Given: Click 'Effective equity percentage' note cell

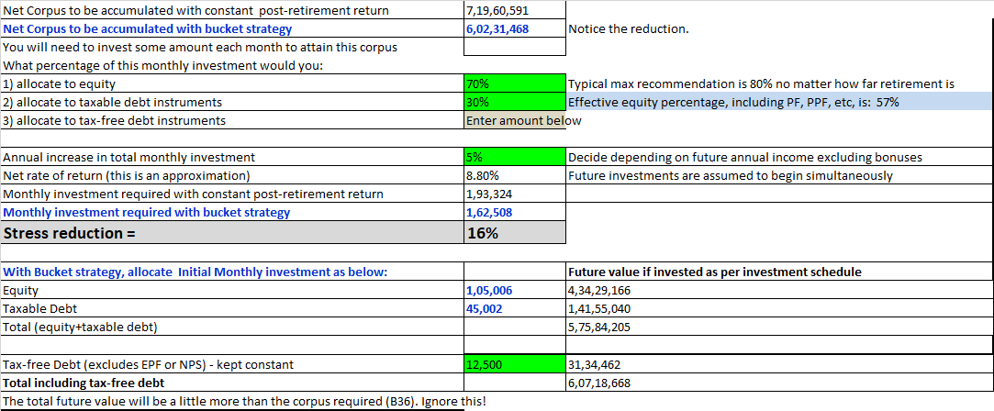Looking at the screenshot, I should pyautogui.click(x=779, y=102).
